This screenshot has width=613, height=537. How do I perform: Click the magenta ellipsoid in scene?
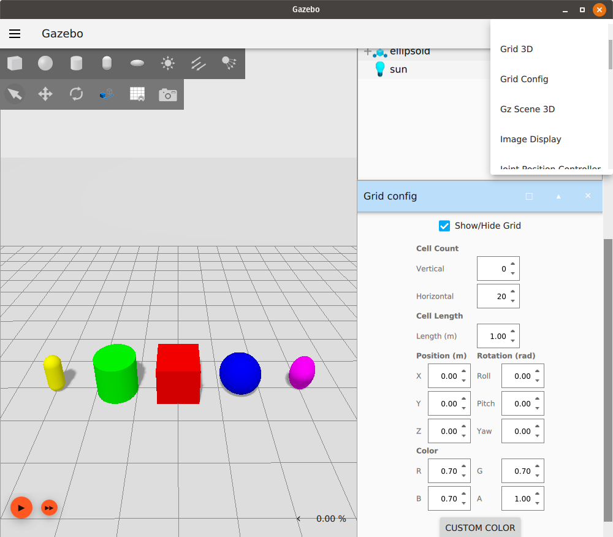(x=302, y=372)
